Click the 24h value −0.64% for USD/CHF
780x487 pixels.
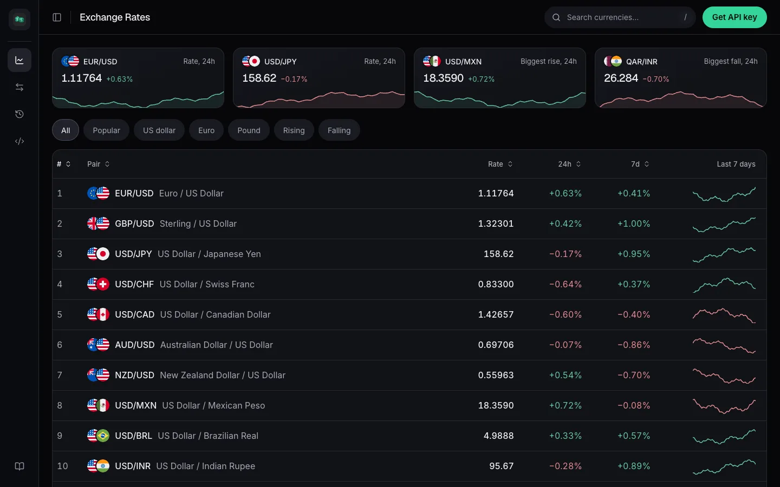[x=565, y=284]
